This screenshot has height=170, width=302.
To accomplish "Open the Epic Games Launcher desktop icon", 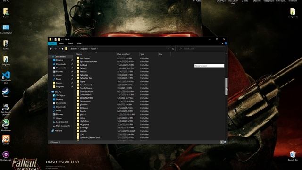I will point(6,110).
